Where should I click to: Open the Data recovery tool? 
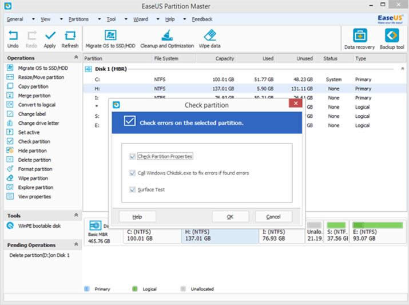[360, 36]
